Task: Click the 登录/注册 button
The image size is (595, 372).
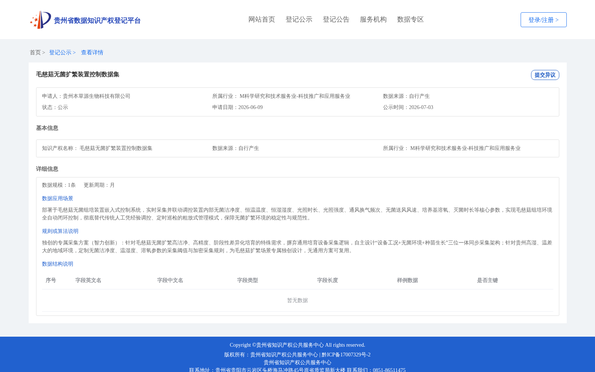Action: [x=543, y=20]
